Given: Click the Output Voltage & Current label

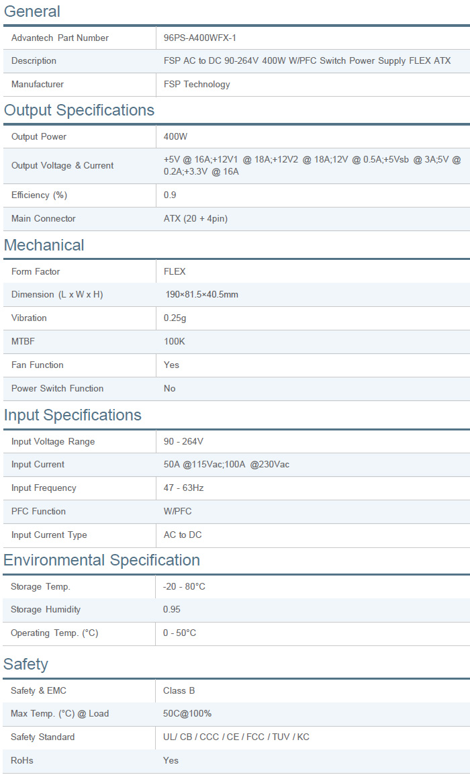Looking at the screenshot, I should click(x=62, y=166).
